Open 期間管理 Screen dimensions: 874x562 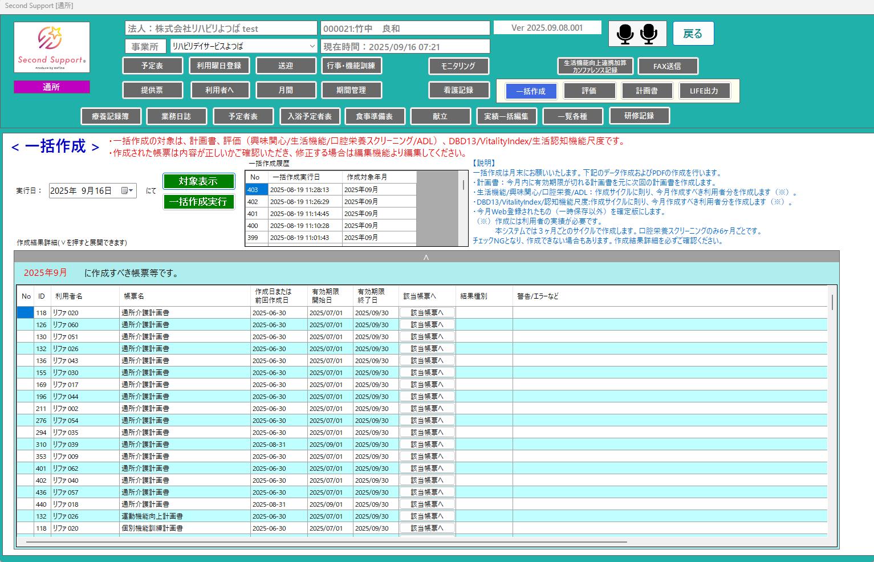coord(351,90)
